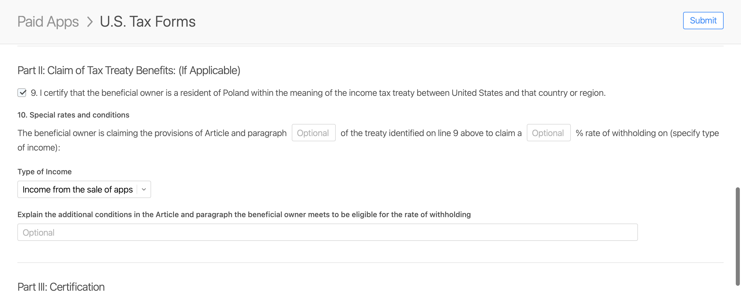Click 'of the treaty identified on line 9' text
This screenshot has height=293, width=741.
431,133
